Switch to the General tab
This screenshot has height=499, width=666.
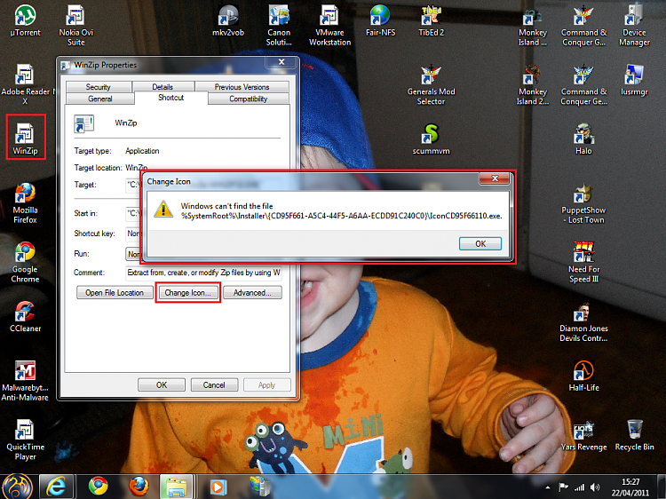point(100,99)
